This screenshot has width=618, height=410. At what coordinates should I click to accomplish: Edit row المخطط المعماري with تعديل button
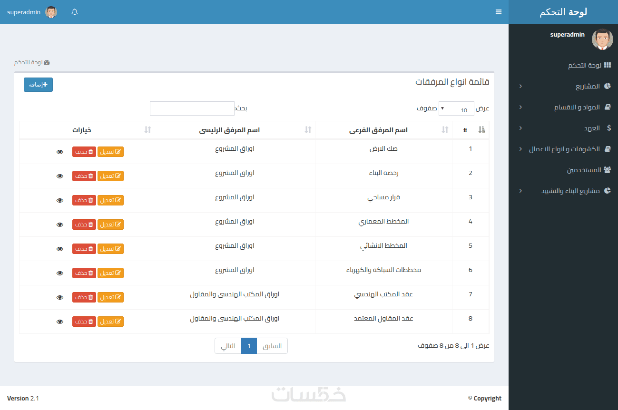[x=110, y=225]
